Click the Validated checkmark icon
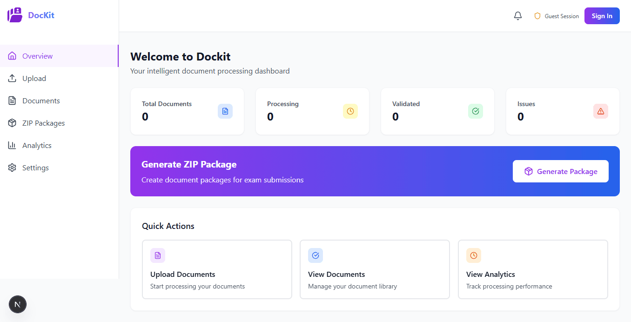Viewport: 631px width, 322px height. coord(476,111)
